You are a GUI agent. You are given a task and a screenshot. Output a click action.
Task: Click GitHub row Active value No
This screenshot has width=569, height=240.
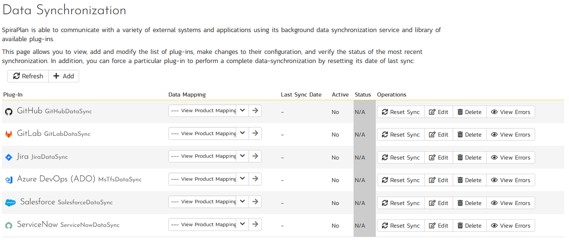(x=335, y=112)
